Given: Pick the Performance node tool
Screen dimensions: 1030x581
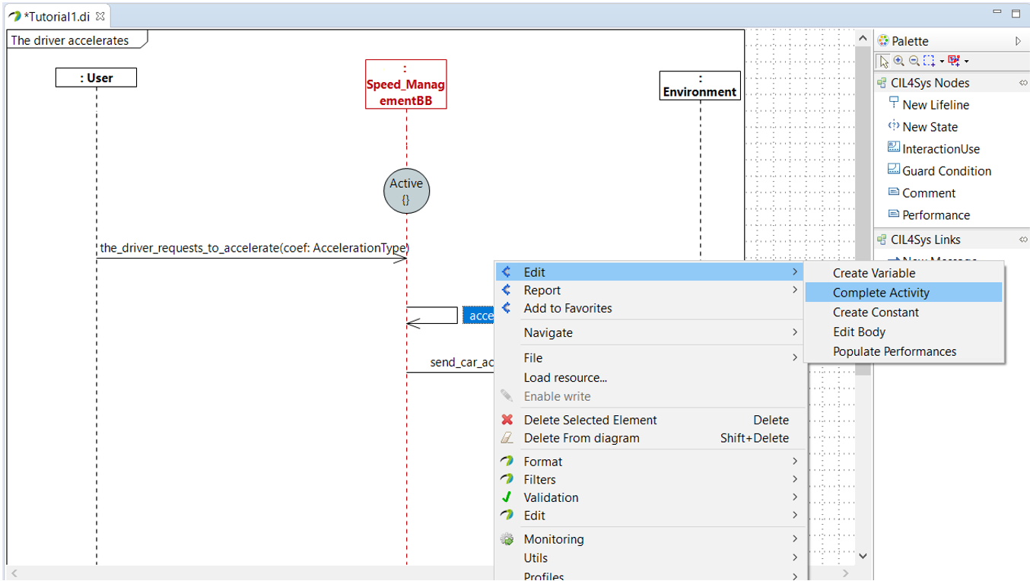Looking at the screenshot, I should click(929, 215).
